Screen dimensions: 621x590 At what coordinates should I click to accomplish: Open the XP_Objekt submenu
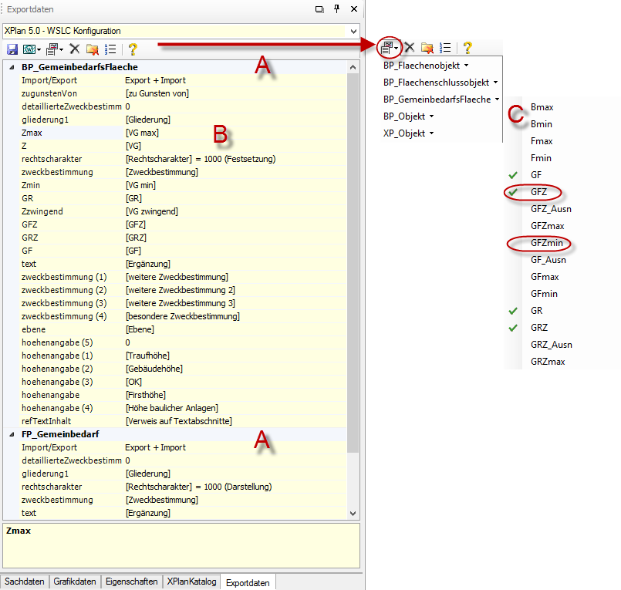coord(407,133)
